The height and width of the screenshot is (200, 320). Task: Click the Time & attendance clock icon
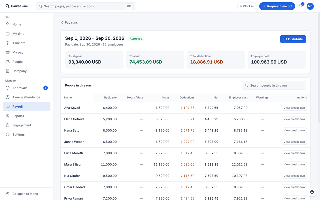(8, 97)
